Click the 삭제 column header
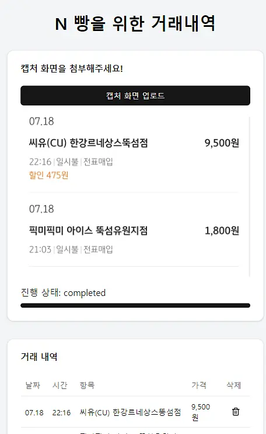The width and height of the screenshot is (266, 434). [x=234, y=385]
